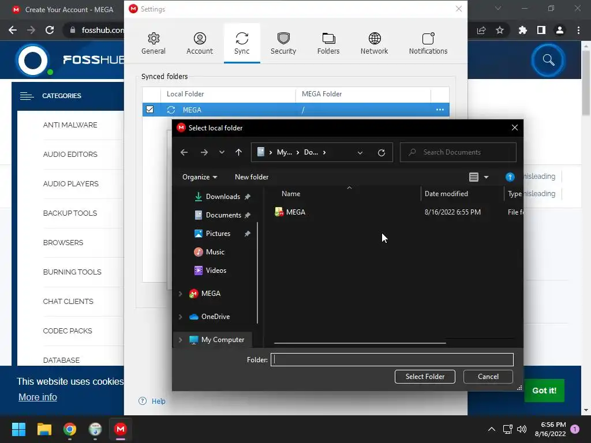Select Music in the navigation pane

(215, 252)
